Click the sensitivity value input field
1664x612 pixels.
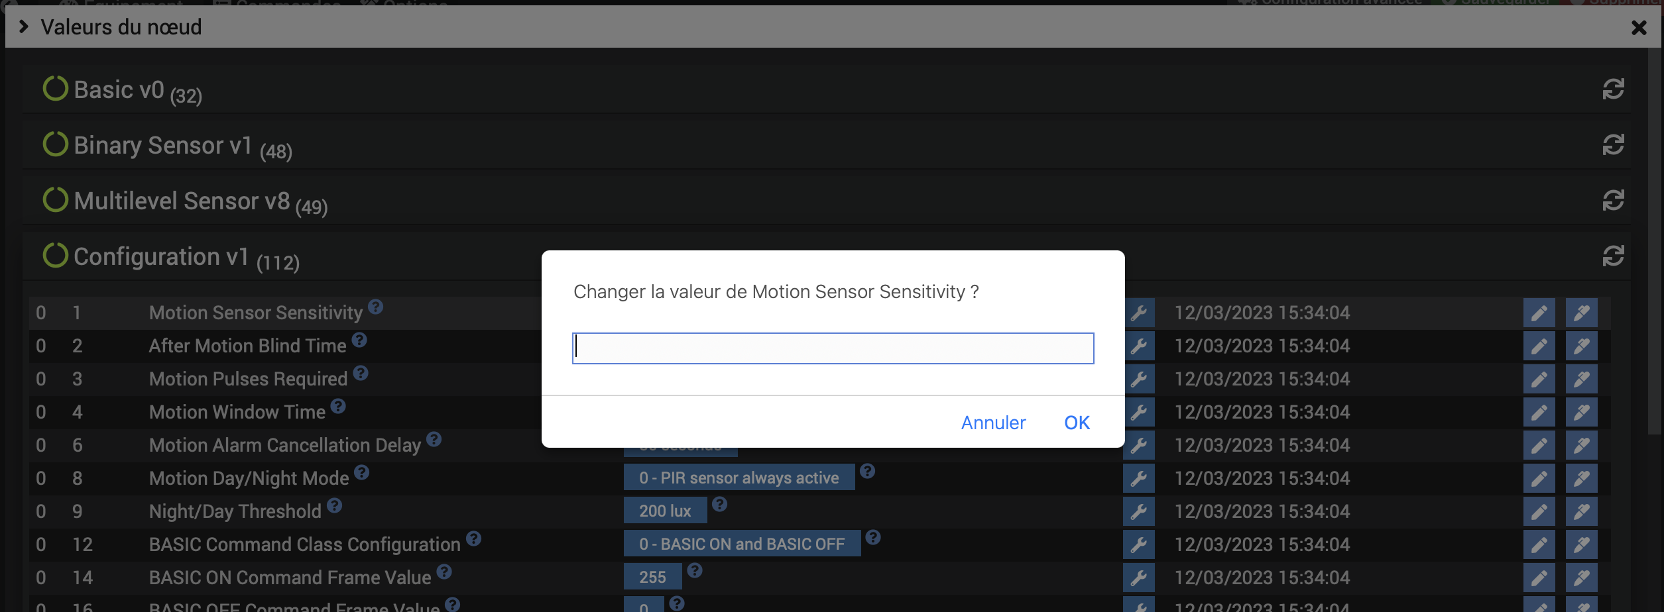[833, 348]
